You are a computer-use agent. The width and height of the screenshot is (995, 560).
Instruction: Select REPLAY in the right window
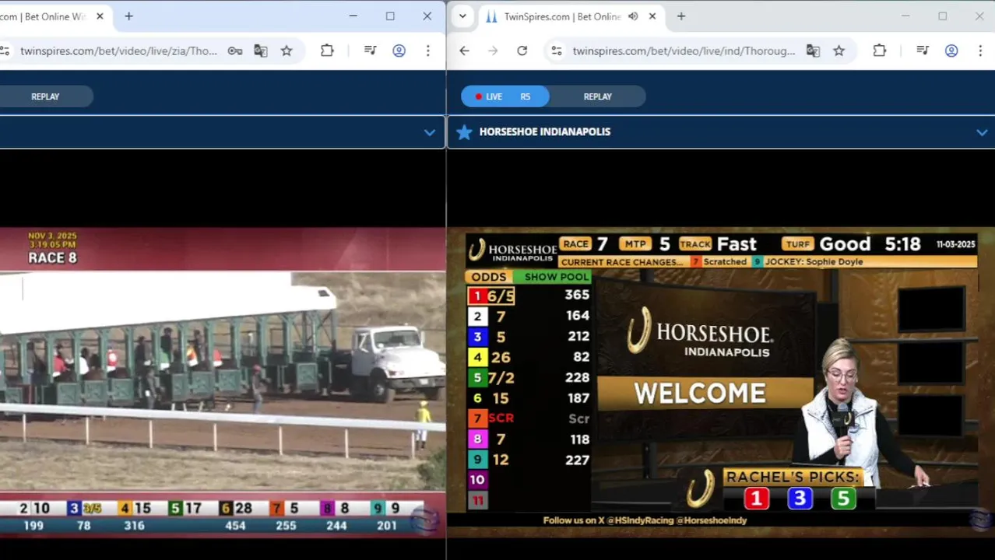point(597,96)
